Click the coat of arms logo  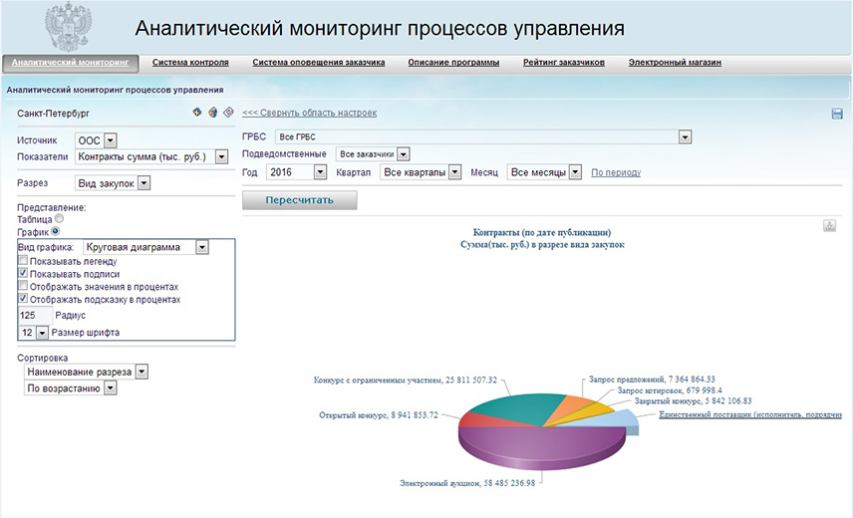(x=68, y=28)
